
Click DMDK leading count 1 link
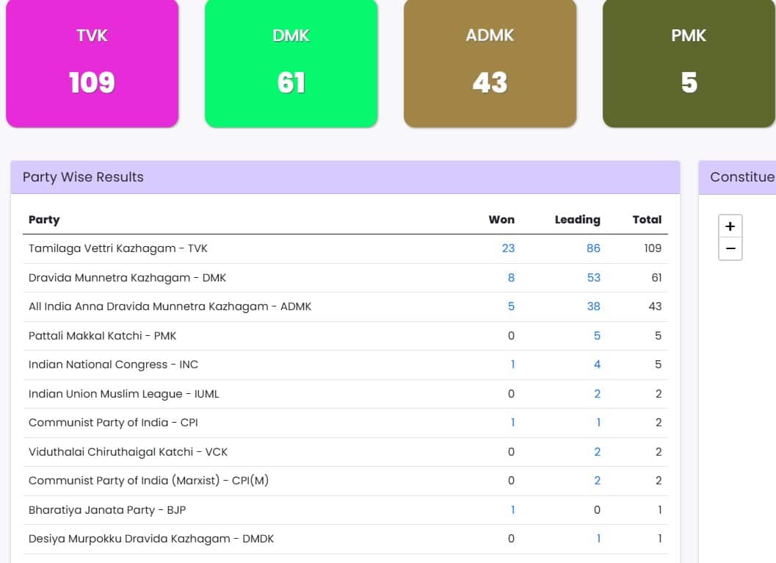click(x=598, y=538)
